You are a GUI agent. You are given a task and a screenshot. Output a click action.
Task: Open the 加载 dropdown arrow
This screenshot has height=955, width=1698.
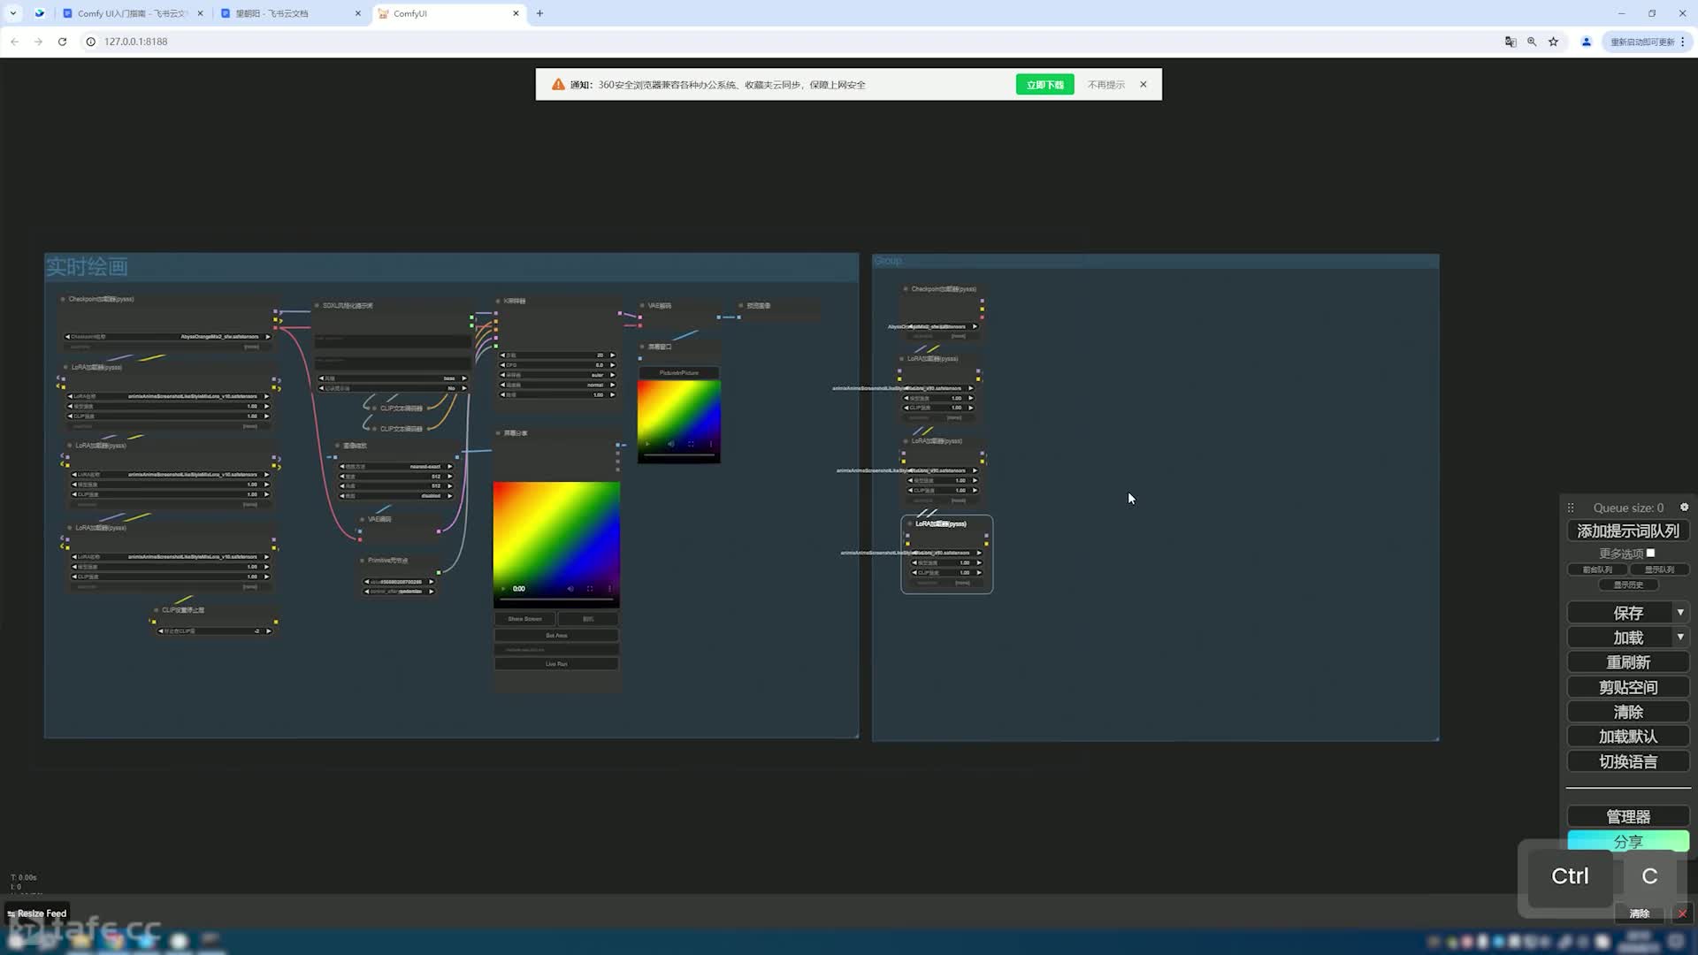[1680, 637]
